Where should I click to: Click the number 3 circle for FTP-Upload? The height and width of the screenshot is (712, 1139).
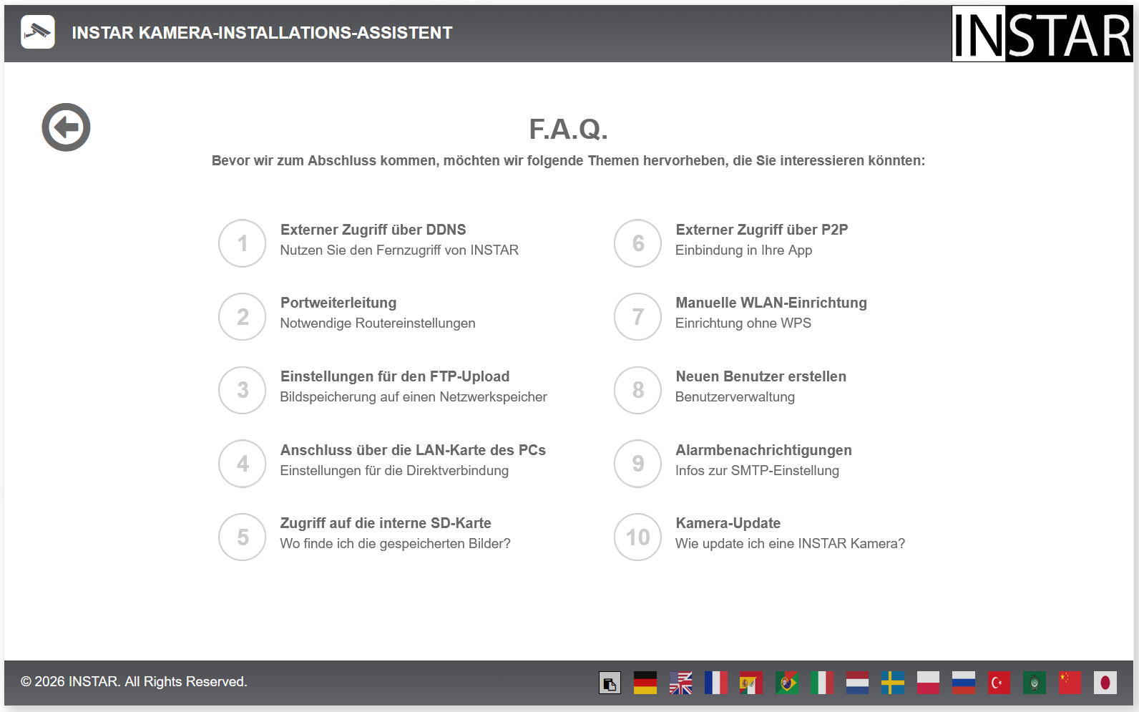[x=243, y=390]
